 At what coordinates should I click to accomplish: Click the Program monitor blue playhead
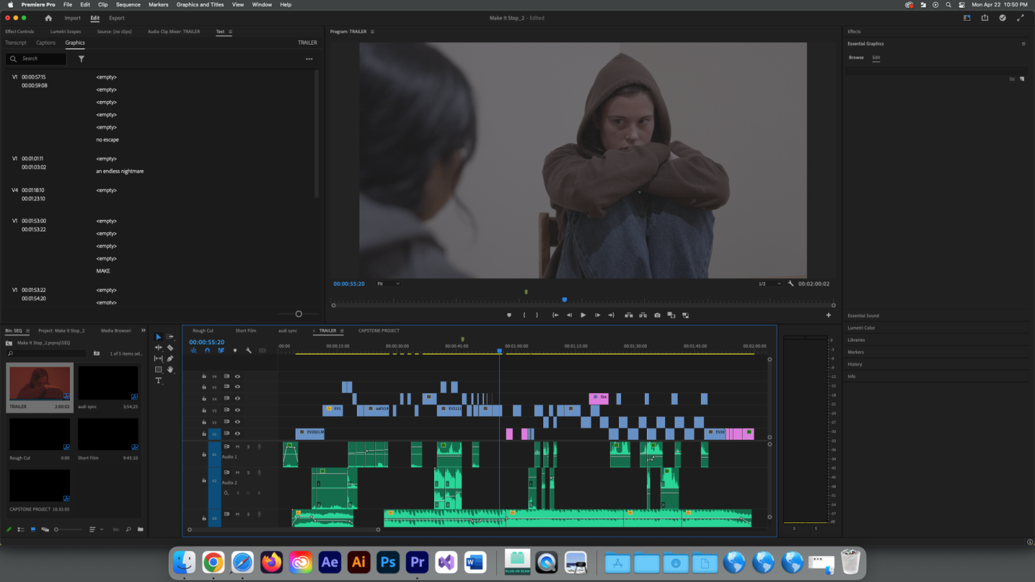pos(565,300)
